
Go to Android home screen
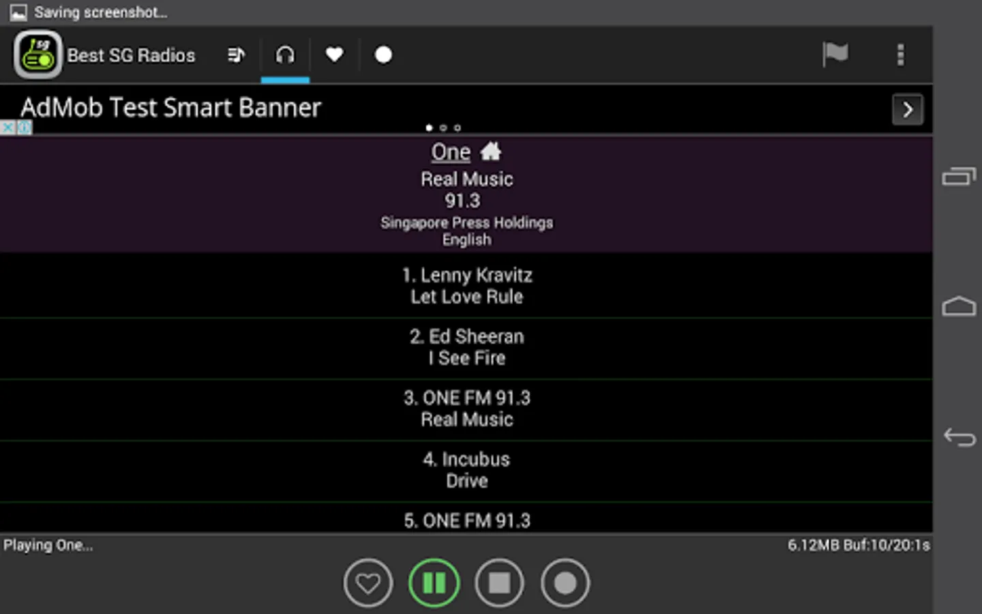tap(959, 306)
